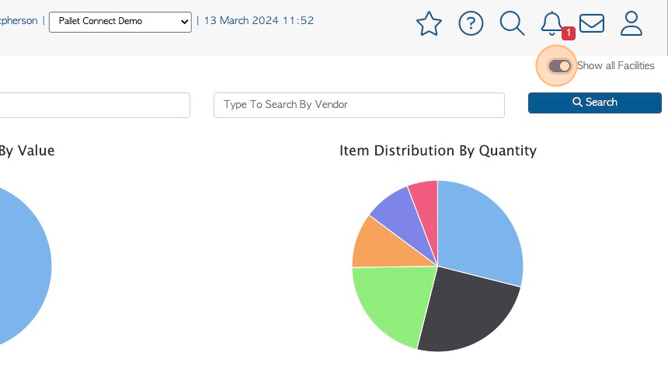668x373 pixels.
Task: Click the blue Search button
Action: [595, 103]
